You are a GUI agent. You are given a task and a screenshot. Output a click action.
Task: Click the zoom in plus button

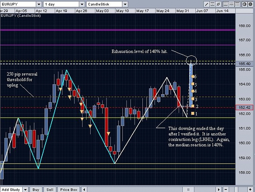[250, 190]
